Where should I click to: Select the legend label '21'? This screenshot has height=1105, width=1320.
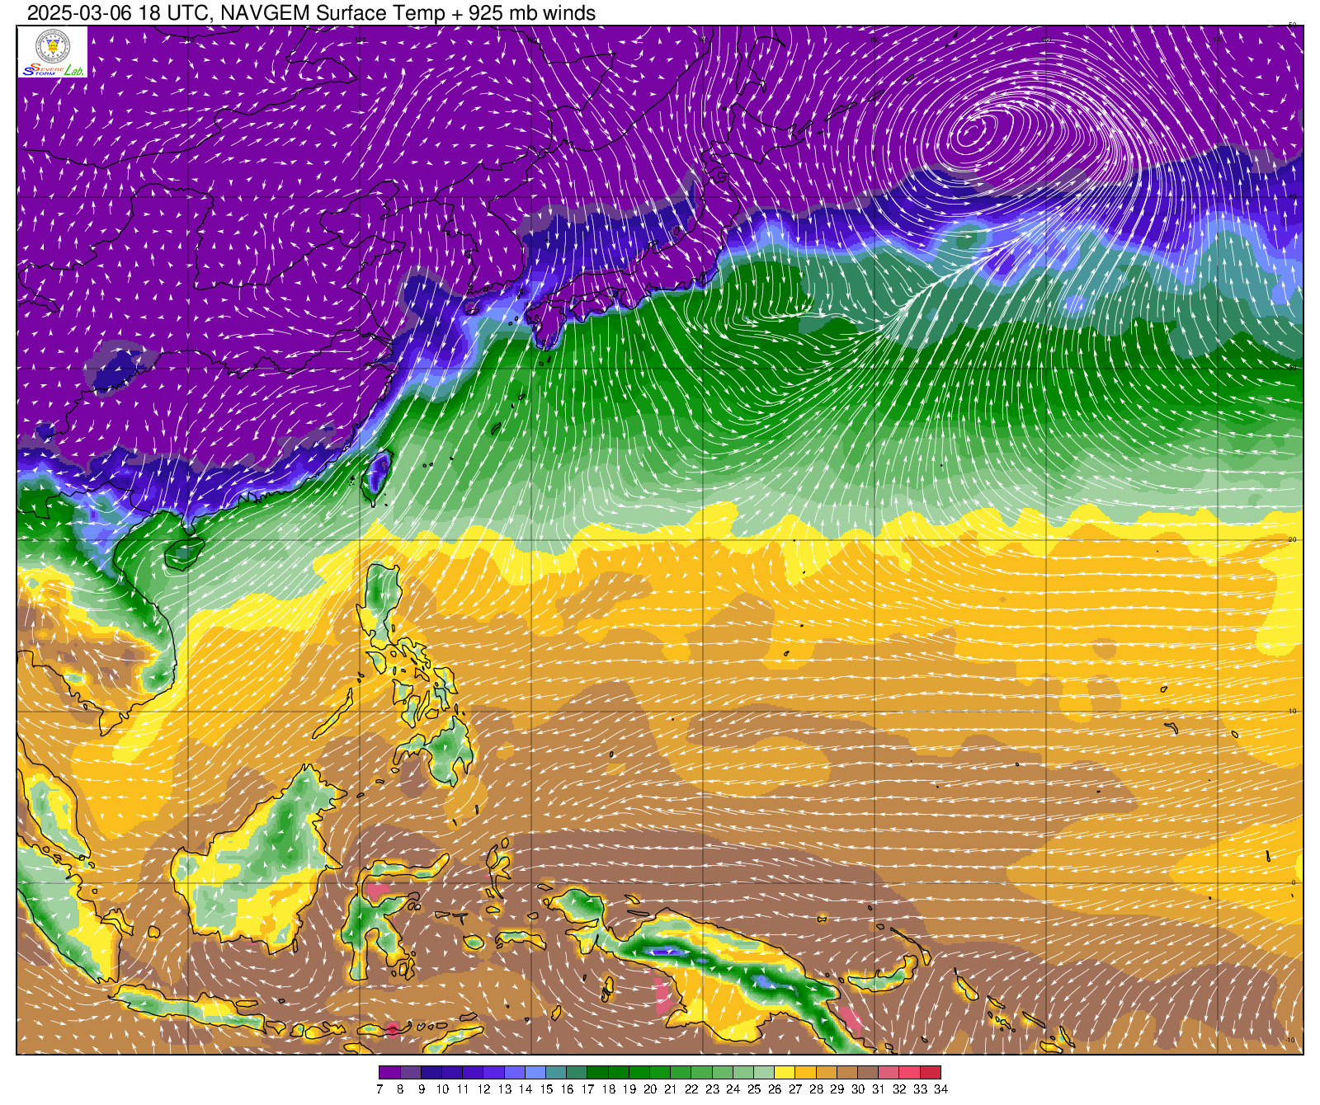click(671, 1089)
